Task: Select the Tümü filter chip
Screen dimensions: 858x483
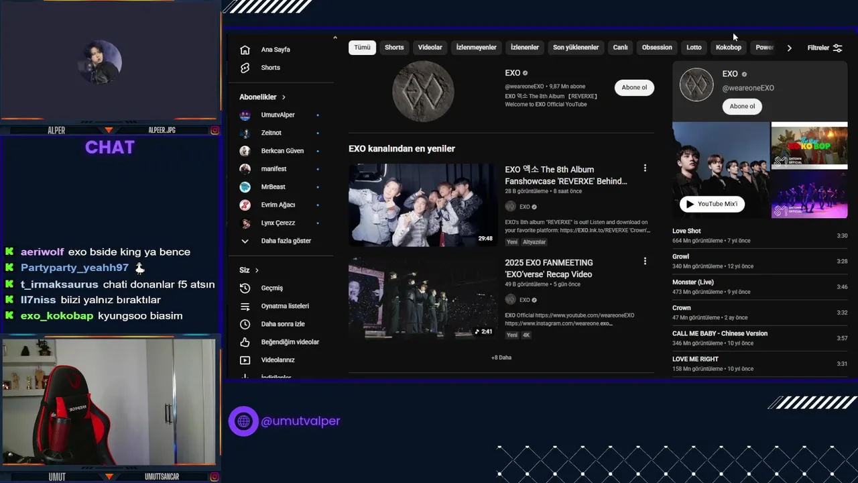Action: pyautogui.click(x=362, y=48)
